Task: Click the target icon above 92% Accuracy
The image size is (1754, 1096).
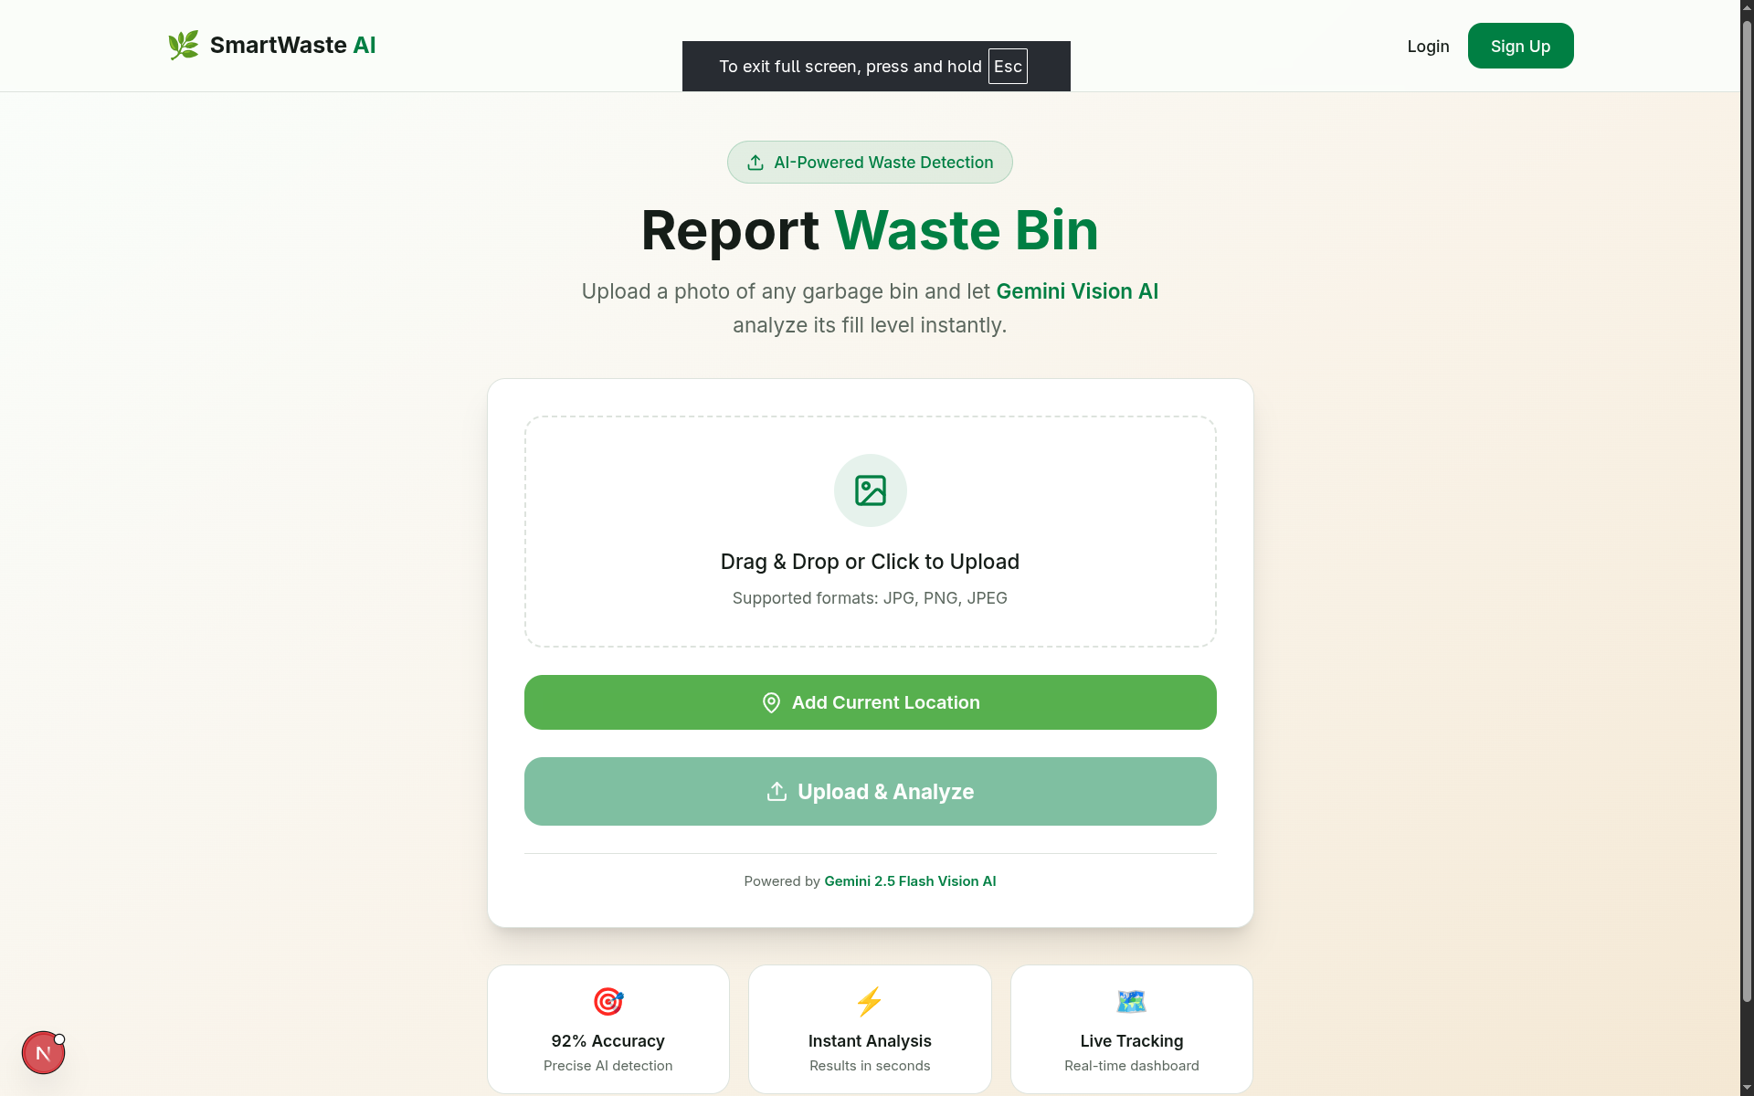Action: pyautogui.click(x=608, y=1001)
